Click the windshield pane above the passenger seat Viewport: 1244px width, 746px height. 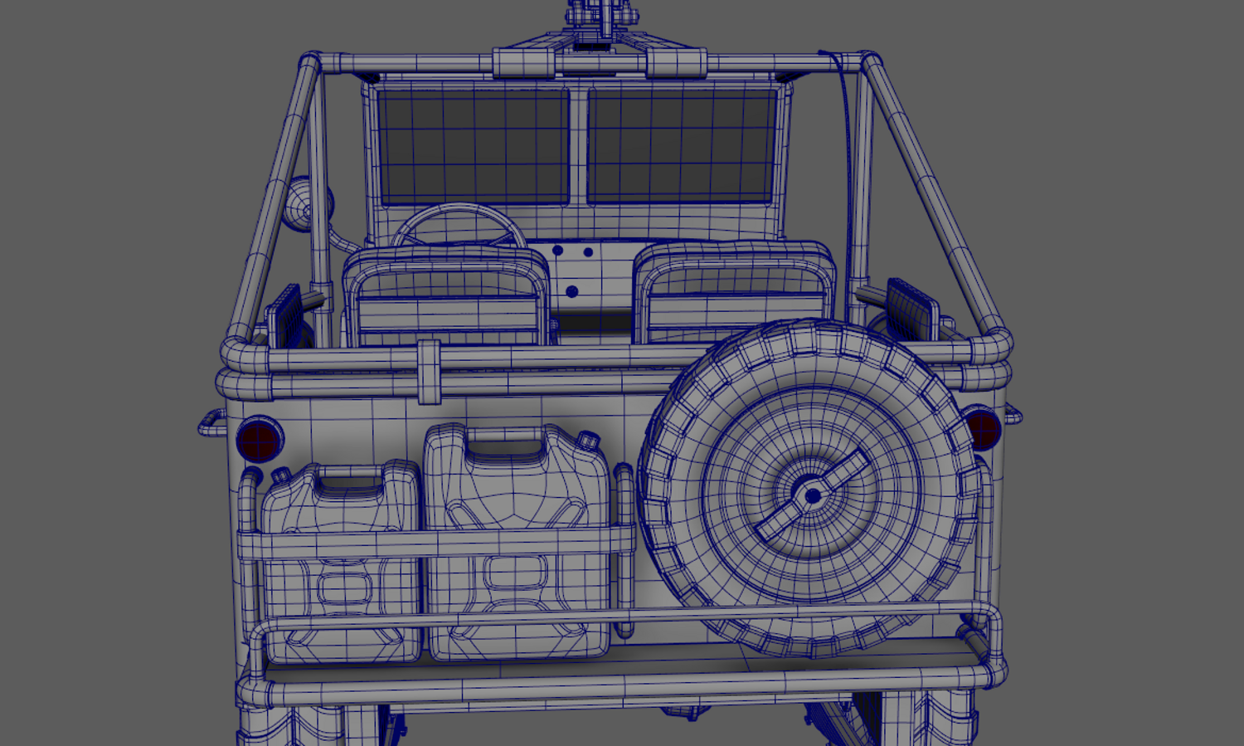pyautogui.click(x=683, y=145)
